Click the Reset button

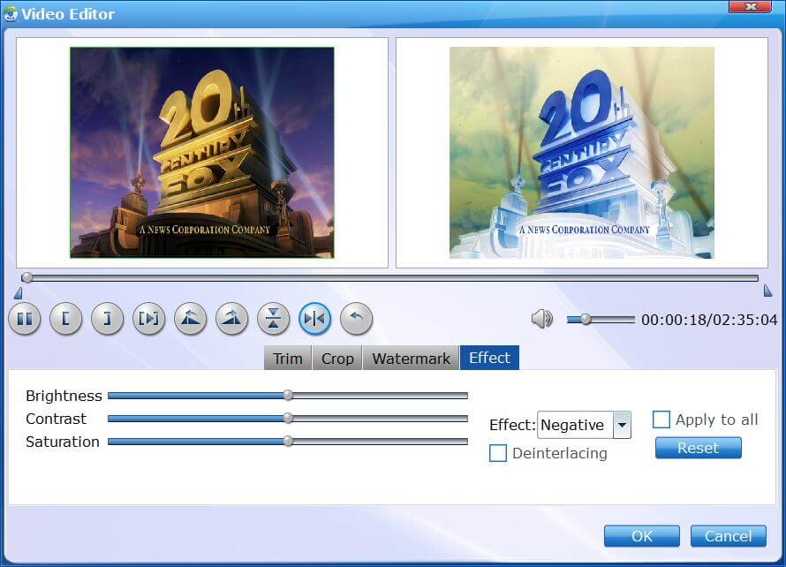698,448
